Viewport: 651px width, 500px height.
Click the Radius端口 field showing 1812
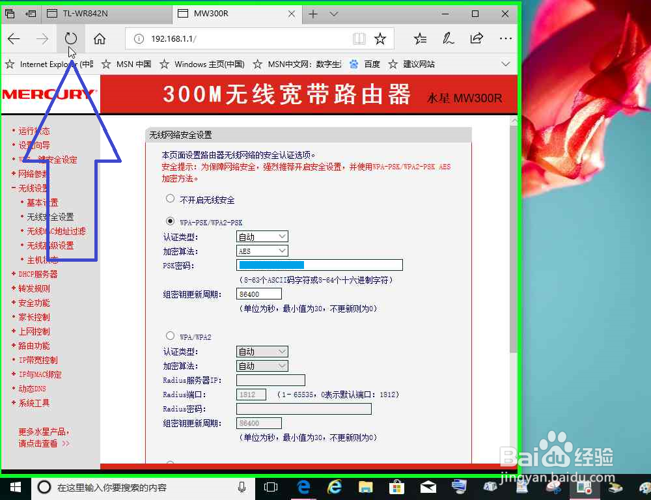251,394
